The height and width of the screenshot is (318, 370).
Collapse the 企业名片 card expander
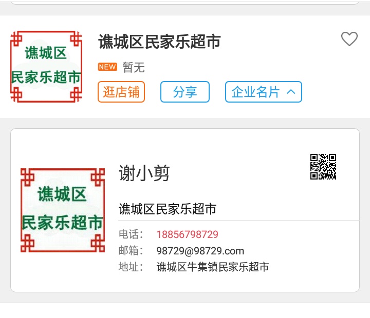click(264, 92)
